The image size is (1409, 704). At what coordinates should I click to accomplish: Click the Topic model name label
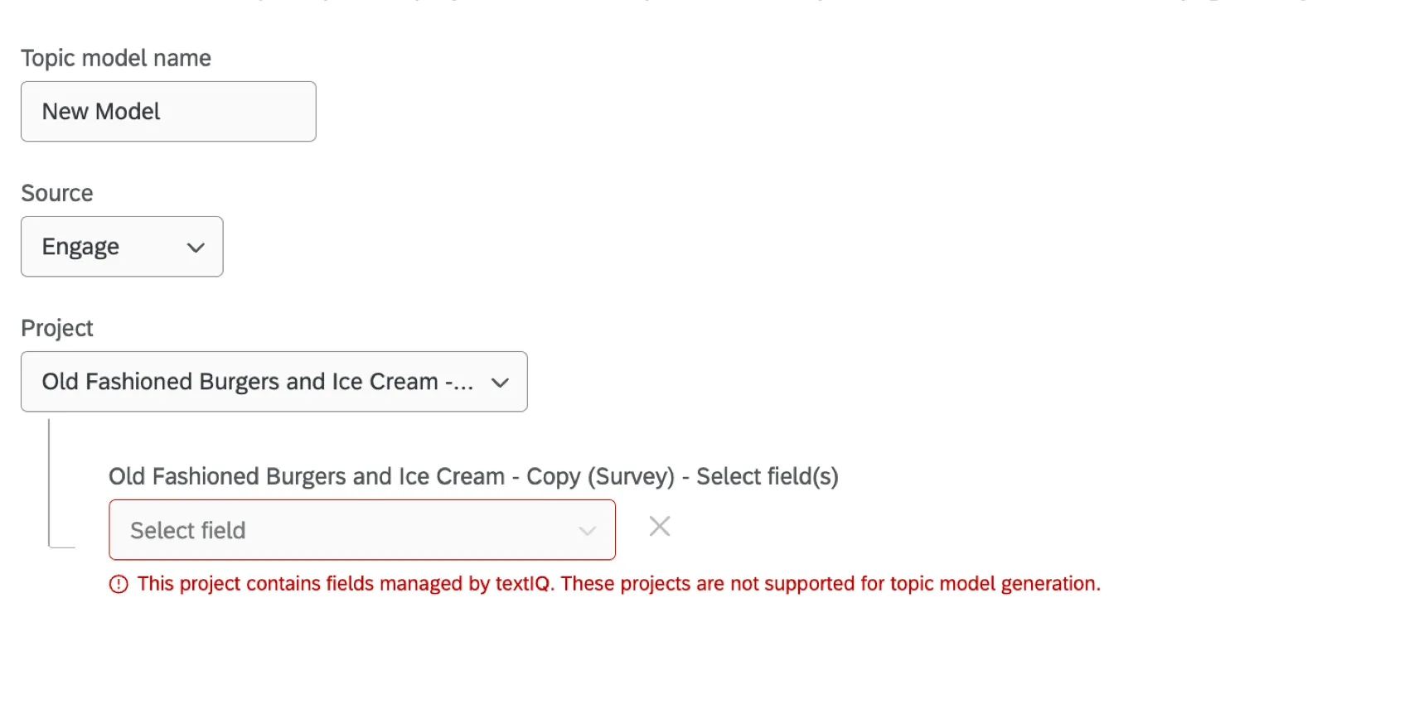(116, 58)
